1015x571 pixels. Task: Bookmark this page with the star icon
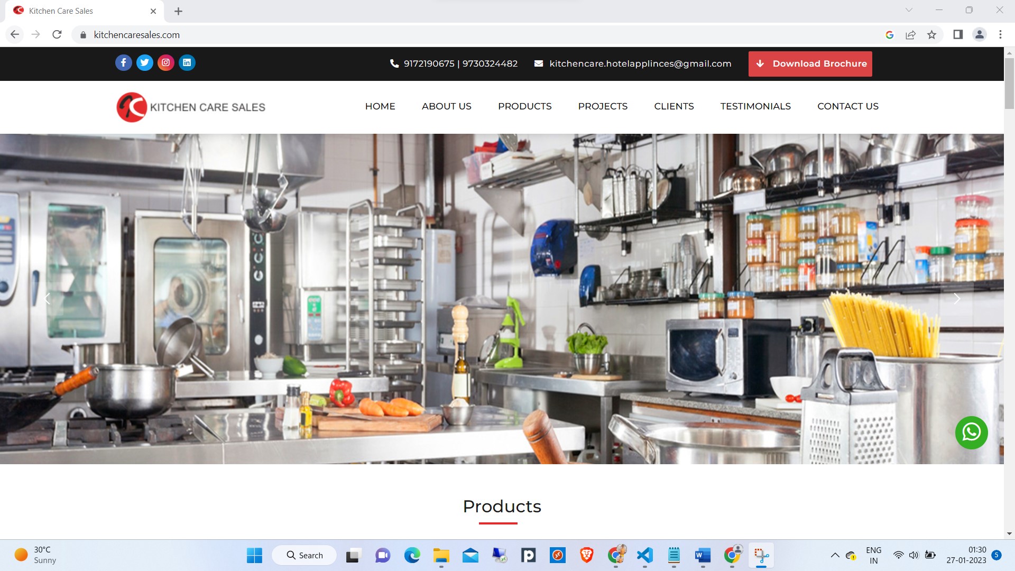pyautogui.click(x=931, y=34)
